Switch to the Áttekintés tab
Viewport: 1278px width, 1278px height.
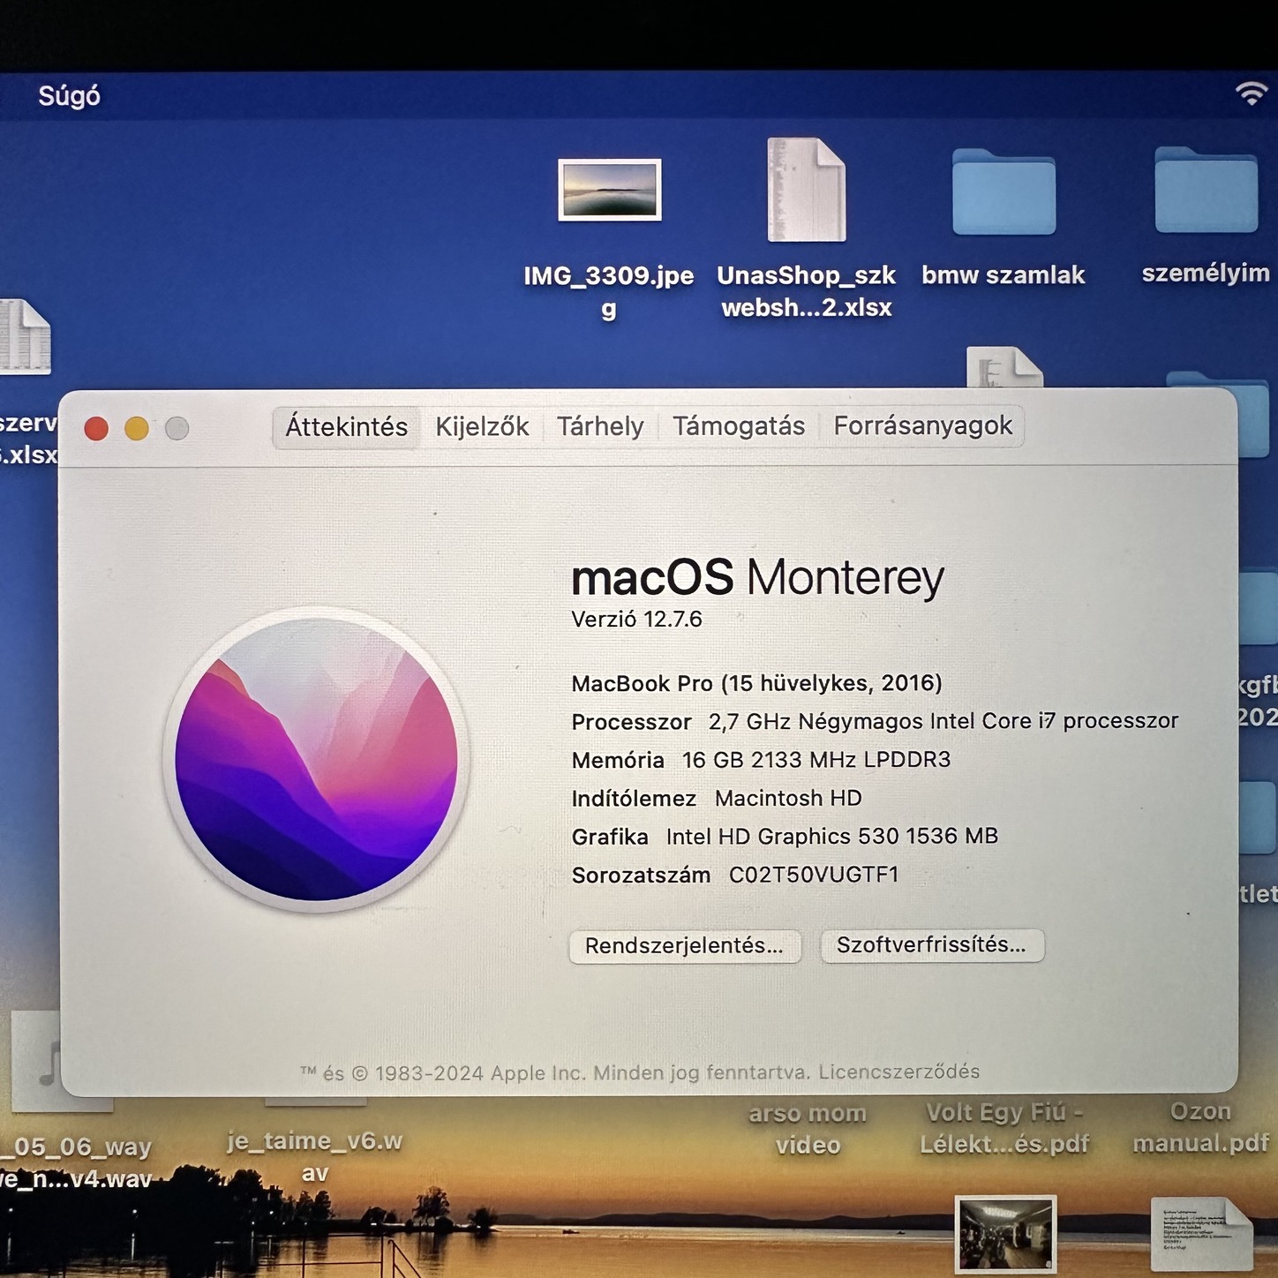click(346, 427)
